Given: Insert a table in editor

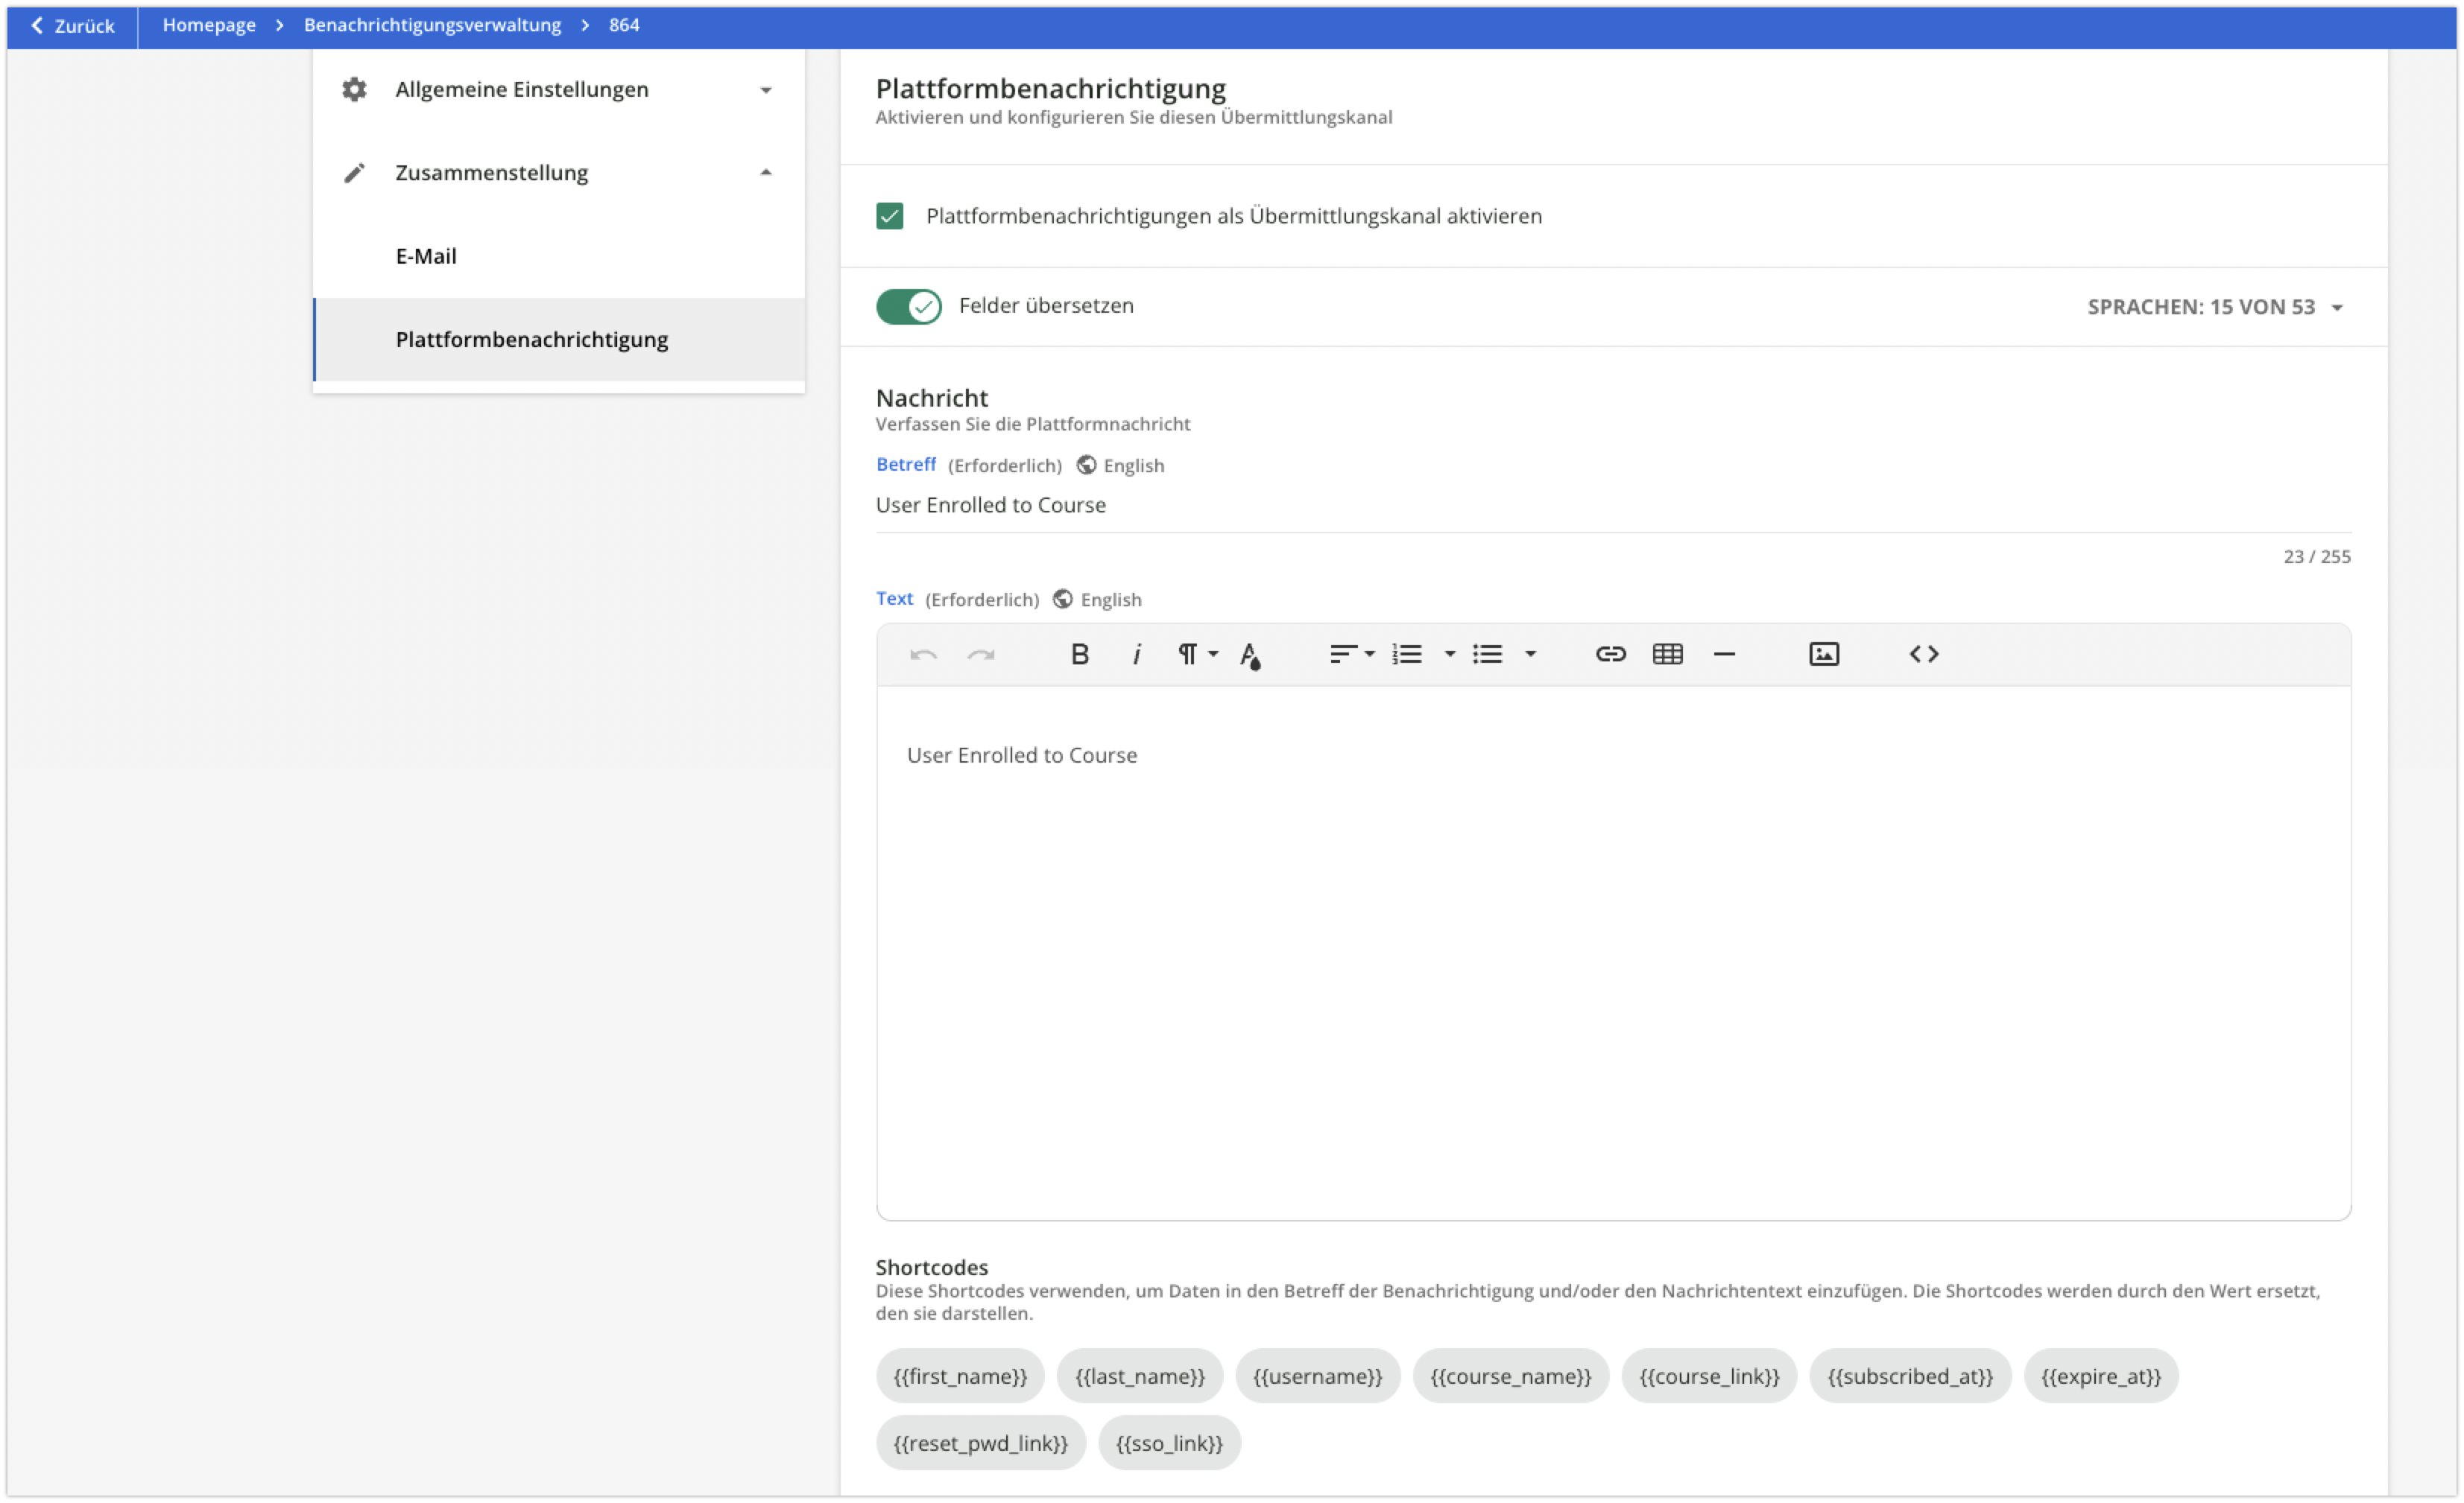Looking at the screenshot, I should point(1667,655).
